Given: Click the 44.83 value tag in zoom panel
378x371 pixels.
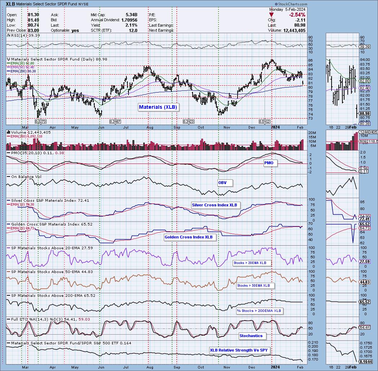Looking at the screenshot, I should pos(364,282).
